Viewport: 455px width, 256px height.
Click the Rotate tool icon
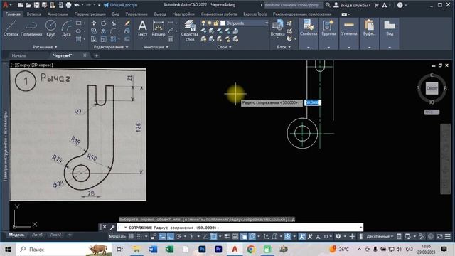[104, 23]
